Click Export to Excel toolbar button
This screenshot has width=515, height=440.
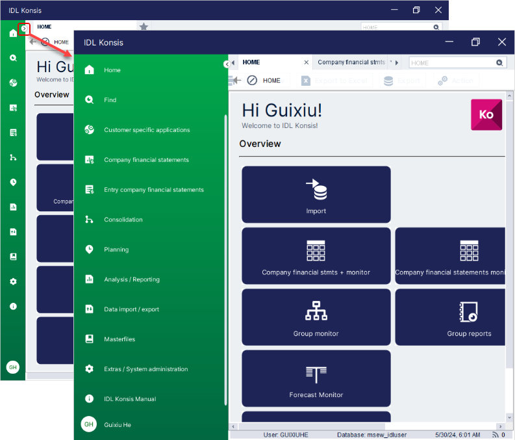pos(334,81)
